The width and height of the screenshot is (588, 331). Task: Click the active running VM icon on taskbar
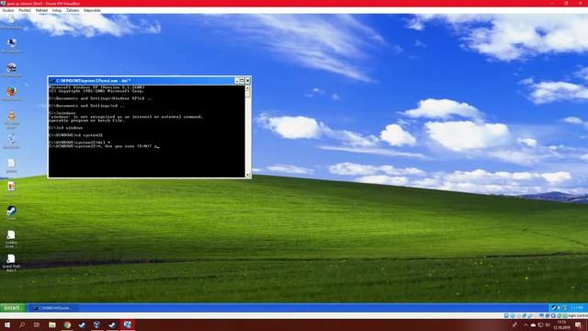128,325
